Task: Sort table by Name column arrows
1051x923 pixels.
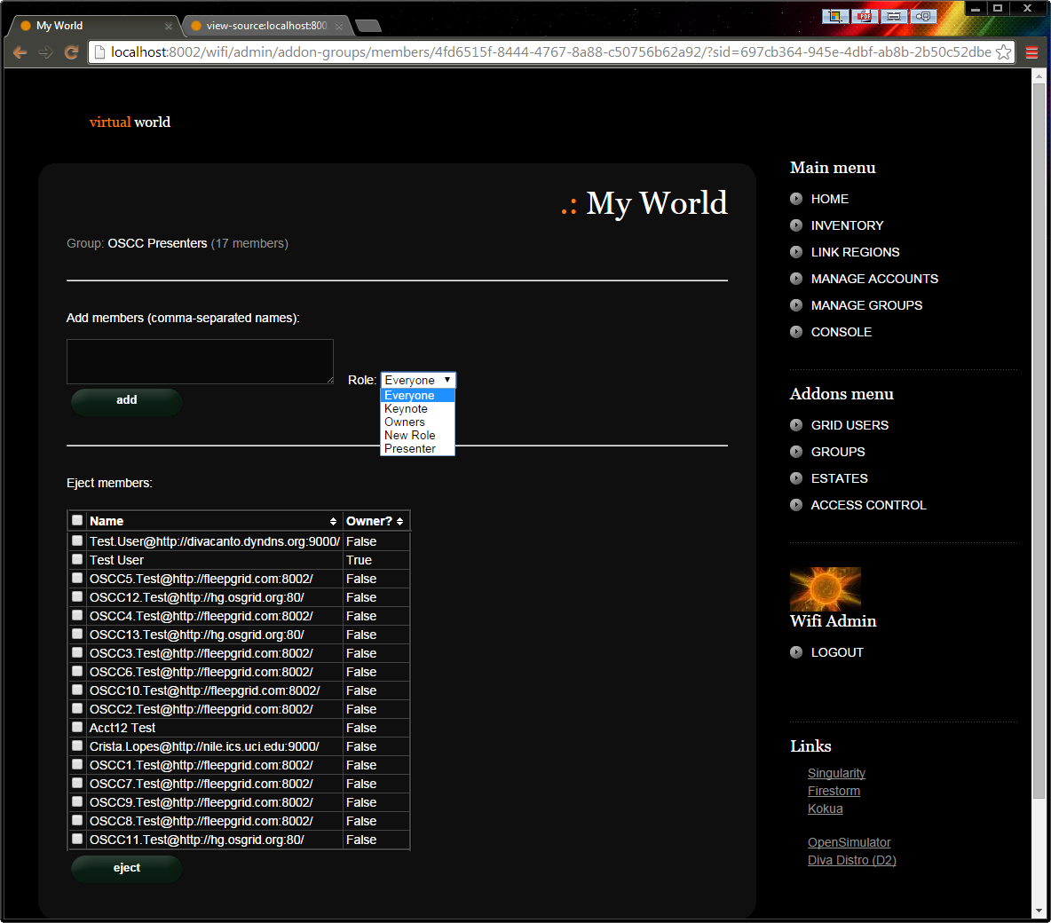Action: (x=333, y=522)
